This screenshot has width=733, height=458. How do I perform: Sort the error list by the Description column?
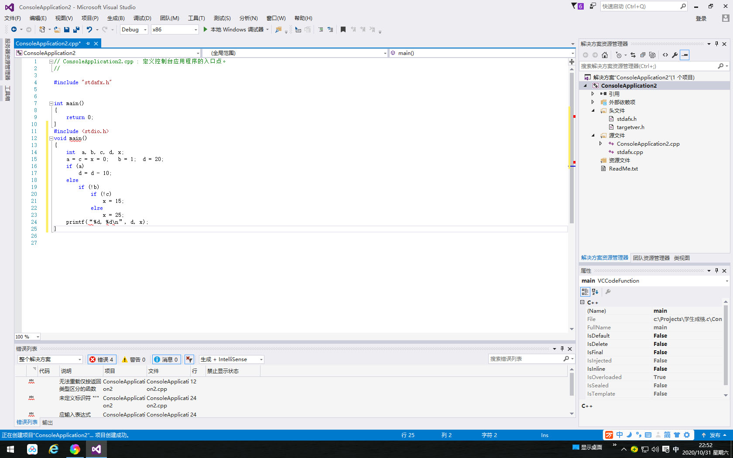pyautogui.click(x=81, y=371)
